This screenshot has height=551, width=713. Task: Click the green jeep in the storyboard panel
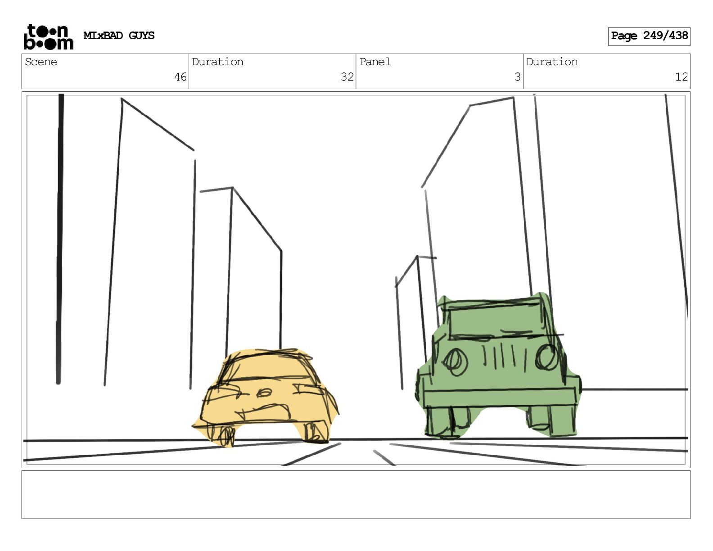click(x=498, y=366)
